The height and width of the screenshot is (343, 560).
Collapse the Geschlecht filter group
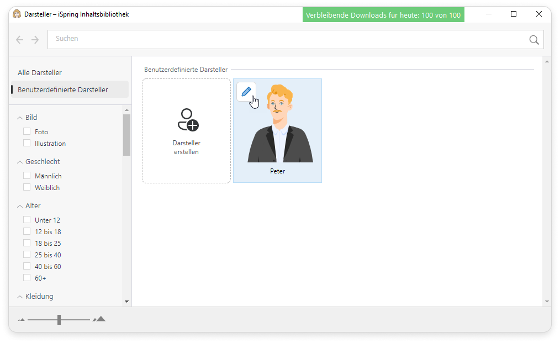[x=20, y=162]
